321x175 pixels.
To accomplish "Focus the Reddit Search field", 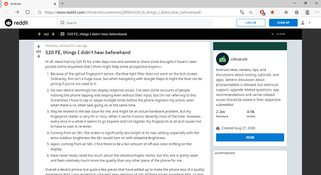I will tap(135, 23).
